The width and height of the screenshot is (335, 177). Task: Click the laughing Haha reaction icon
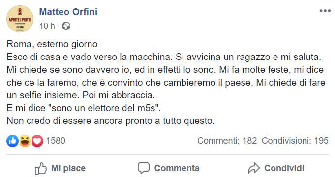(25, 141)
